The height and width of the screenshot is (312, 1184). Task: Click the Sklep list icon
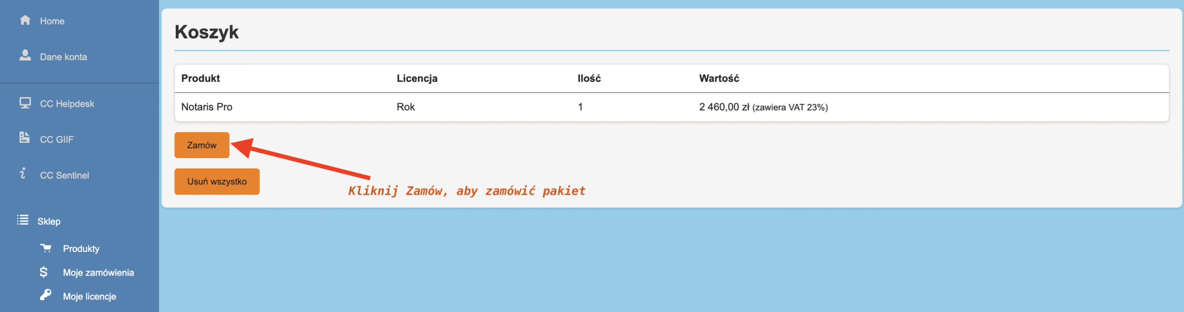23,220
